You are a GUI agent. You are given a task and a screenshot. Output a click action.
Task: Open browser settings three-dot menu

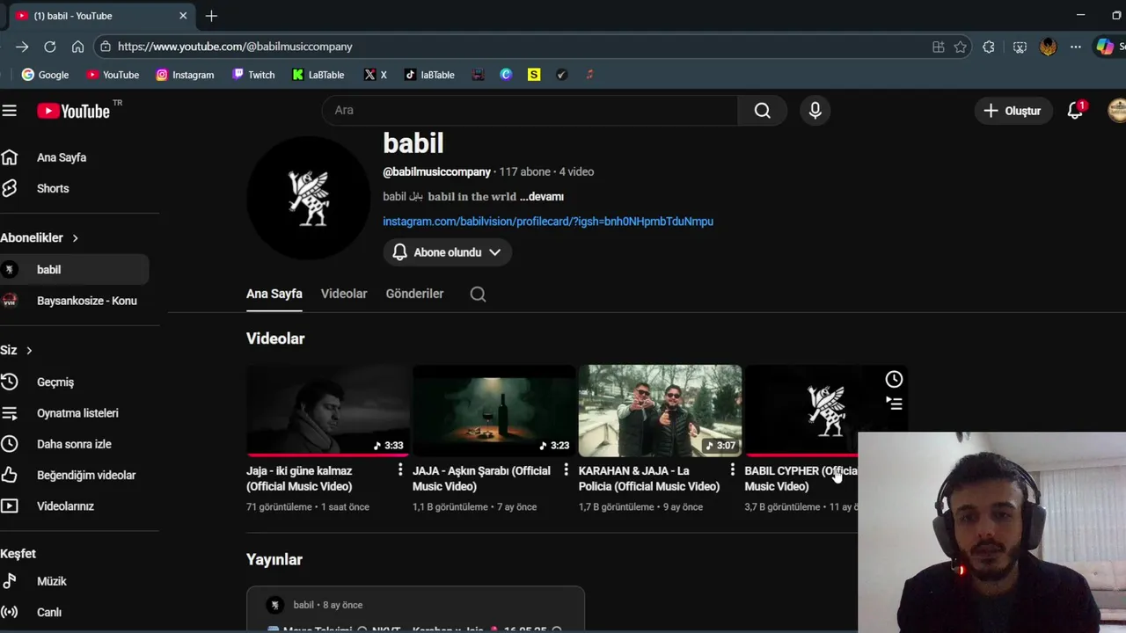click(1076, 47)
